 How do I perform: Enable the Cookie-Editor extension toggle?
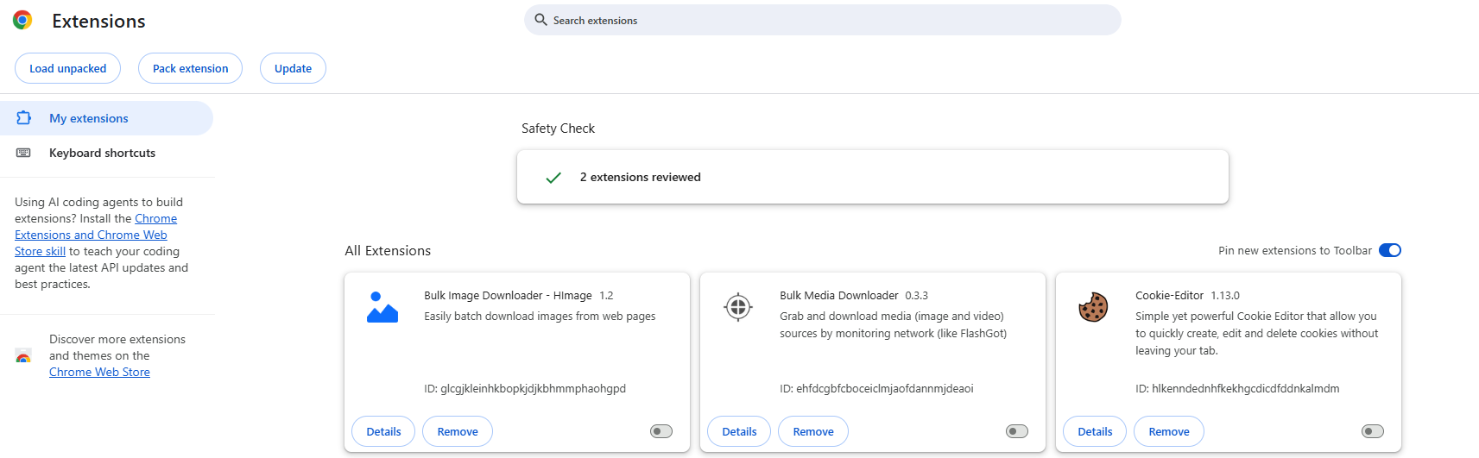pyautogui.click(x=1373, y=431)
